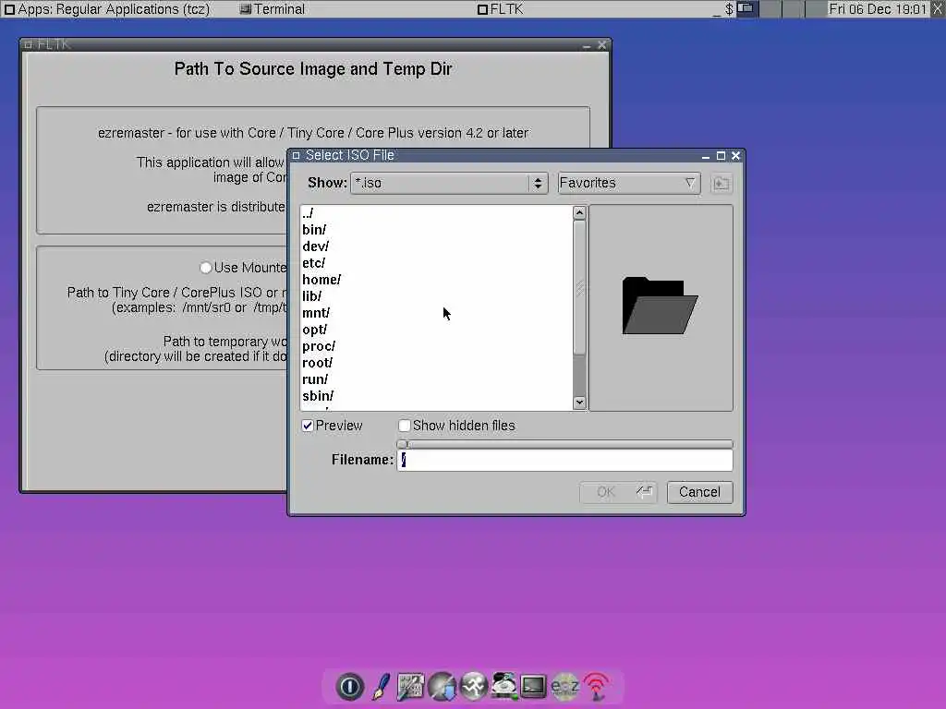Screen dimensions: 946x709
Task: Click the Filename text input field
Action: 564,460
